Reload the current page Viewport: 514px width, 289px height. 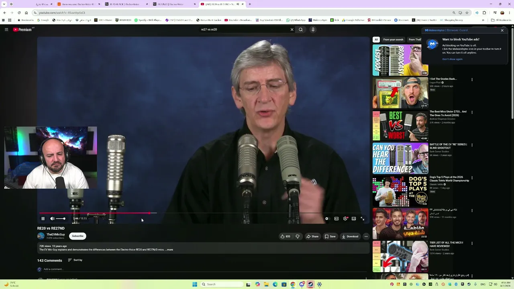tap(19, 12)
